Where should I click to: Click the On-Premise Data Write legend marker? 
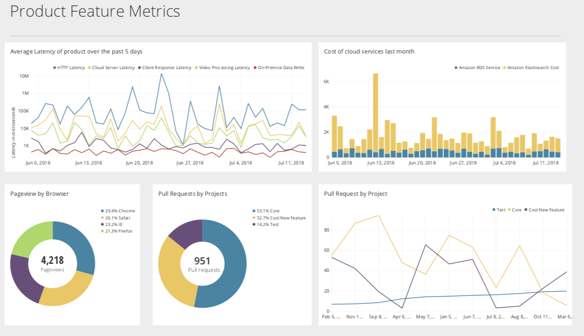pyautogui.click(x=255, y=67)
